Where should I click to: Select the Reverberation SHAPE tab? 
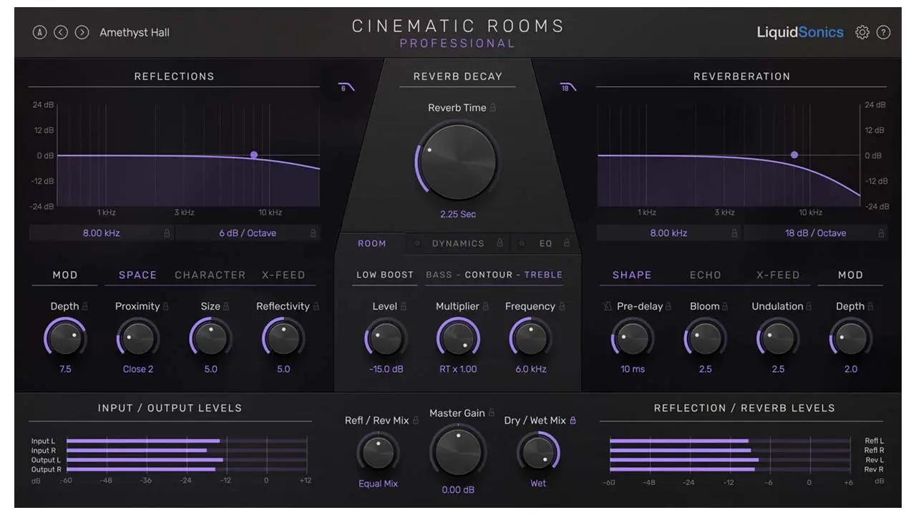coord(632,275)
